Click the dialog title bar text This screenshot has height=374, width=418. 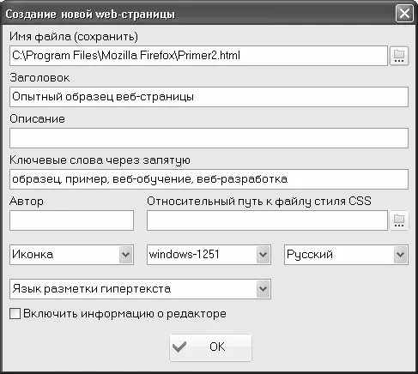pos(90,14)
